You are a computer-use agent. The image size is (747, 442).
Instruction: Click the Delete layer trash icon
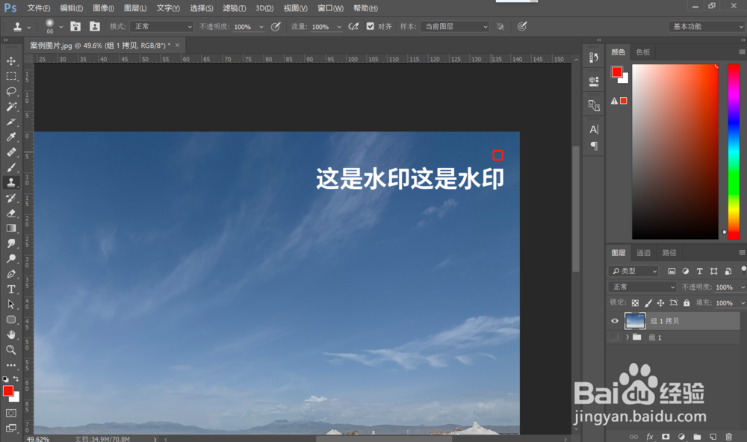point(728,436)
